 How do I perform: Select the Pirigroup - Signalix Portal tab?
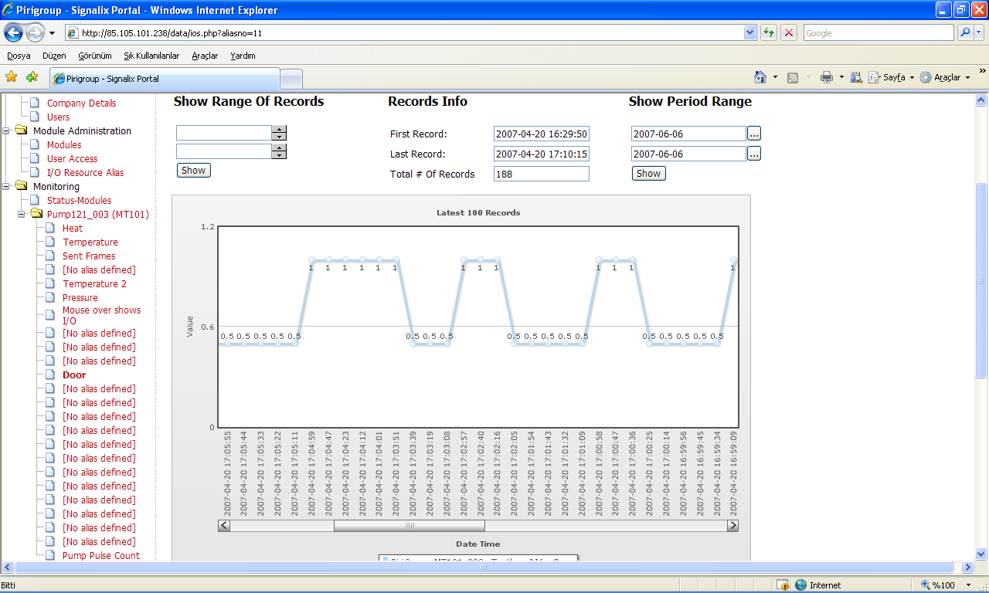tap(164, 79)
